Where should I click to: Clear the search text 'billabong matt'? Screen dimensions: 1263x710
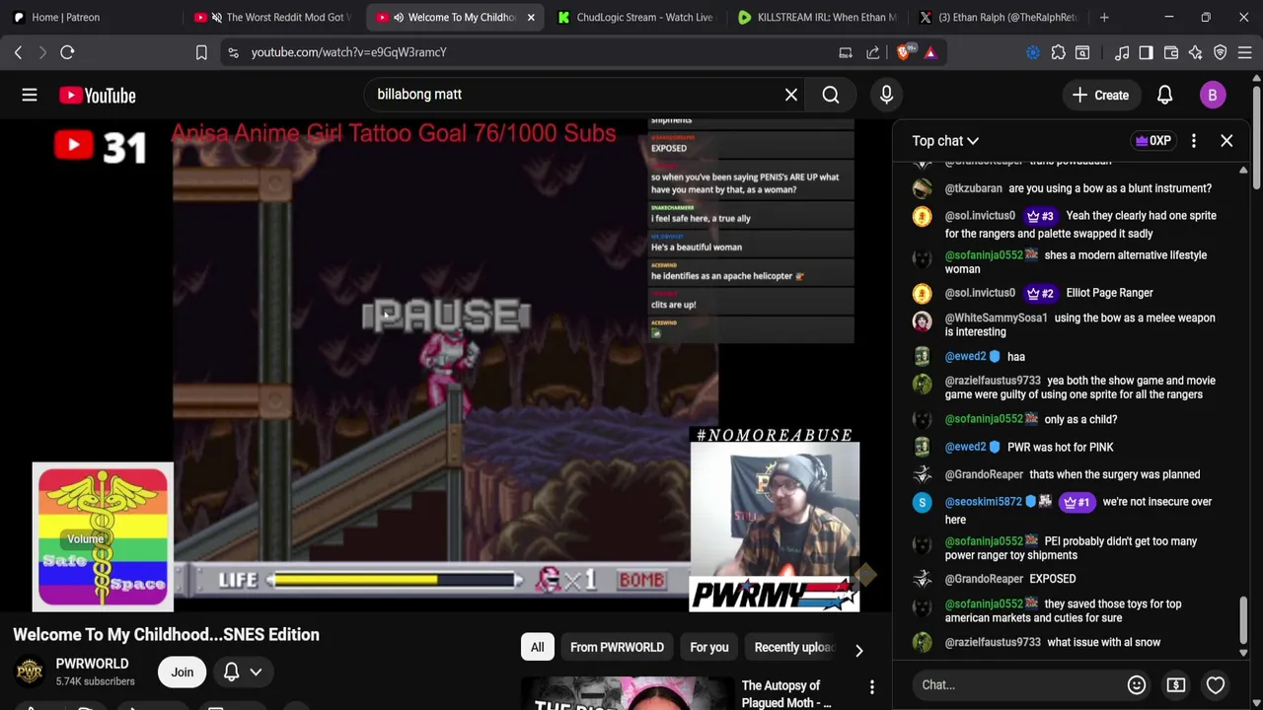(x=791, y=95)
